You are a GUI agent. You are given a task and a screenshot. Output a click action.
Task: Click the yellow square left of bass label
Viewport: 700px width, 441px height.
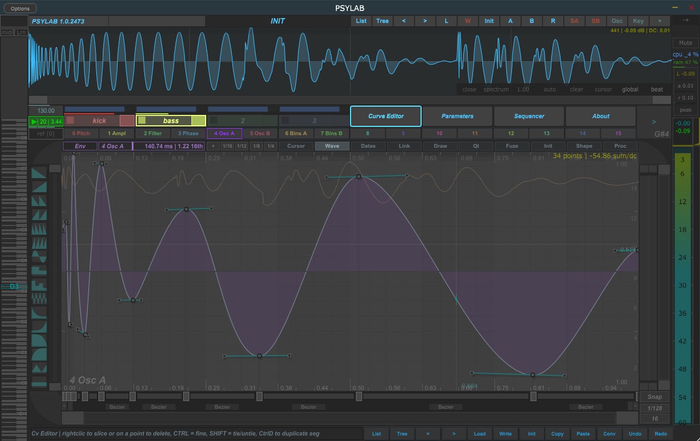pyautogui.click(x=142, y=120)
